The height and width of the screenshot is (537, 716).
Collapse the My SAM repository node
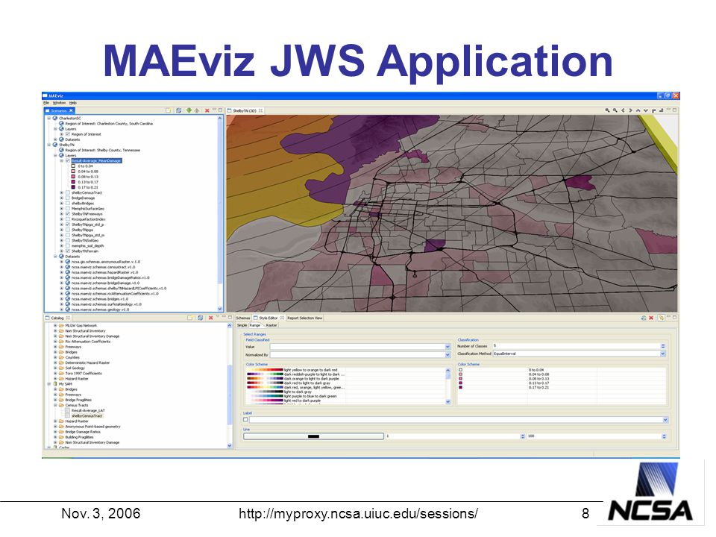[x=49, y=384]
